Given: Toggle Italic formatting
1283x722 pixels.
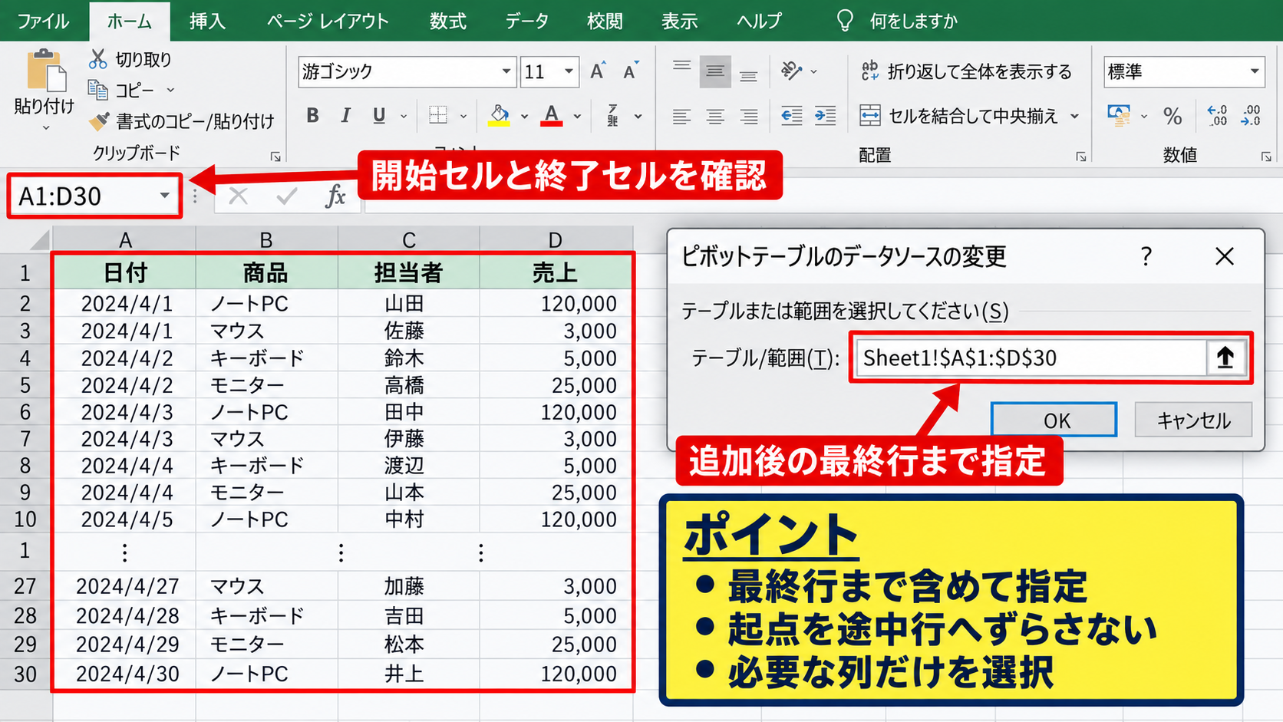Looking at the screenshot, I should (x=346, y=115).
